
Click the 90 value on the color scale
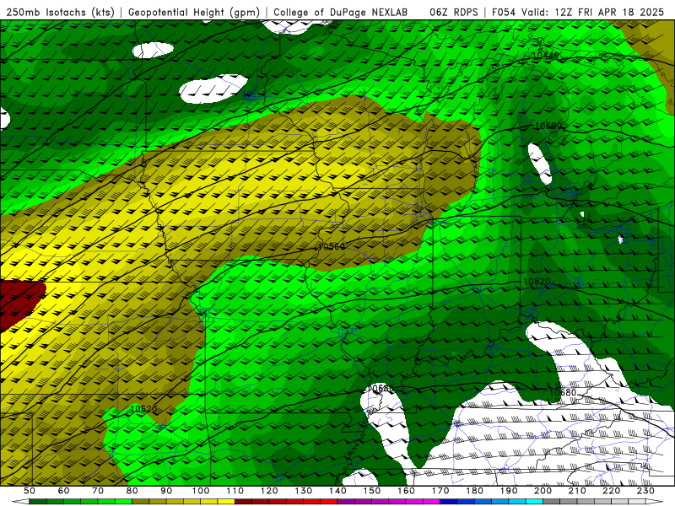pos(166,491)
